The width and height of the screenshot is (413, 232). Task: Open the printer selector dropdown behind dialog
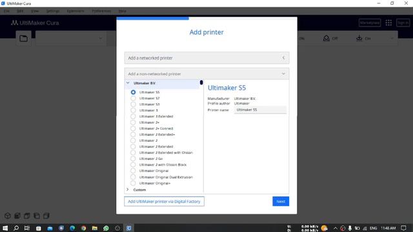(71, 39)
